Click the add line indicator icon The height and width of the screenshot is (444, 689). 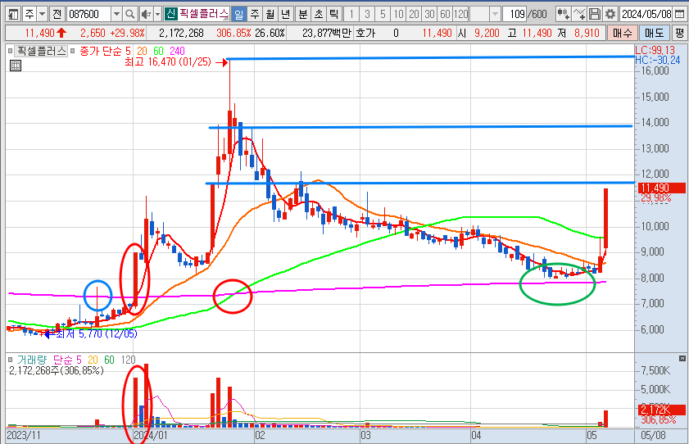[579, 15]
